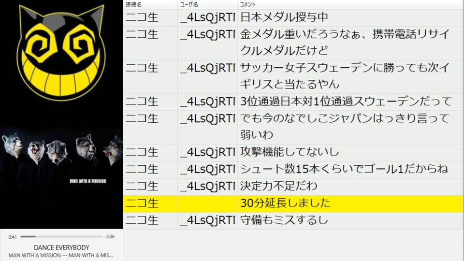Click the artist line MAN WITH A MISSION
The image size is (464, 261).
(x=61, y=255)
